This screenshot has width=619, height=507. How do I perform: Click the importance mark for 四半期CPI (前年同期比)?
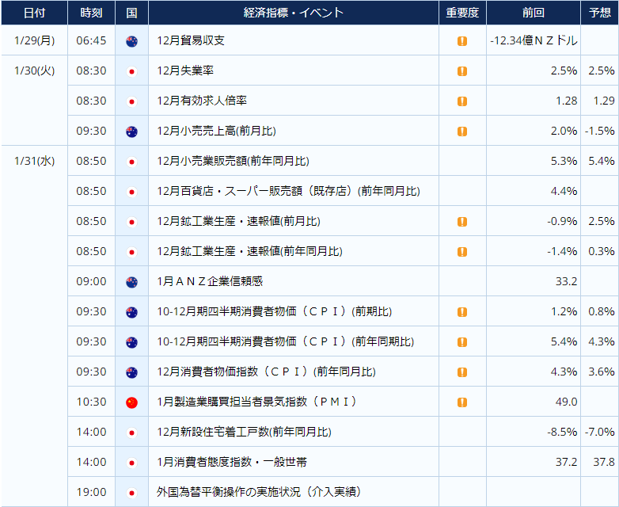pos(462,342)
